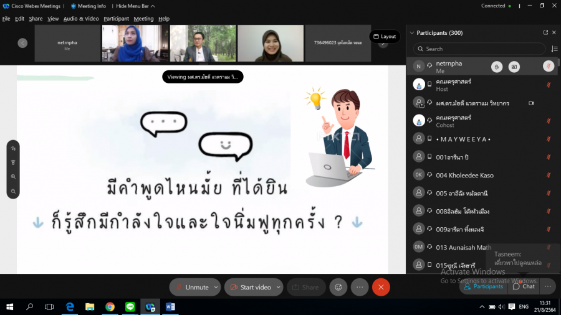This screenshot has width=561, height=315.
Task: Unmute the microphone
Action: 191,287
